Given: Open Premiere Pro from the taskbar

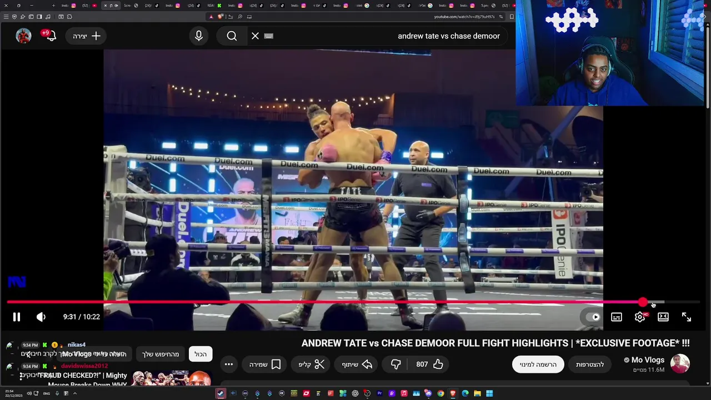Looking at the screenshot, I should (x=379, y=393).
